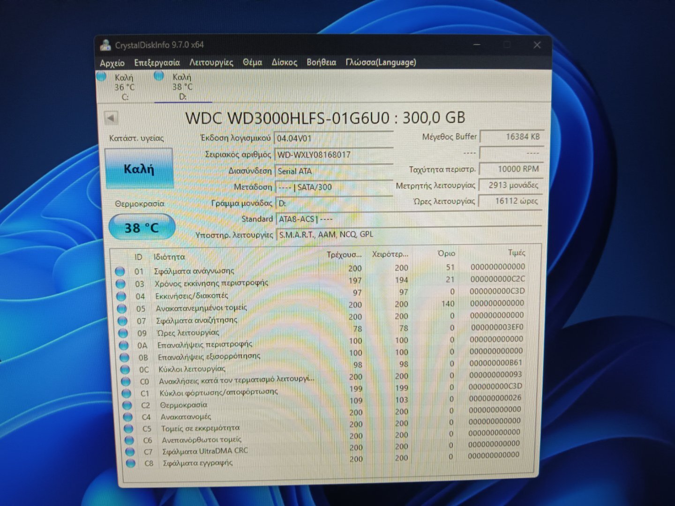Click status icon for attribute 0C
This screenshot has height=506, width=675.
coord(125,370)
